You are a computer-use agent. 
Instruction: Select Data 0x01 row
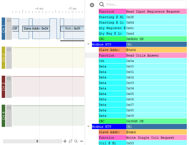[143, 72]
